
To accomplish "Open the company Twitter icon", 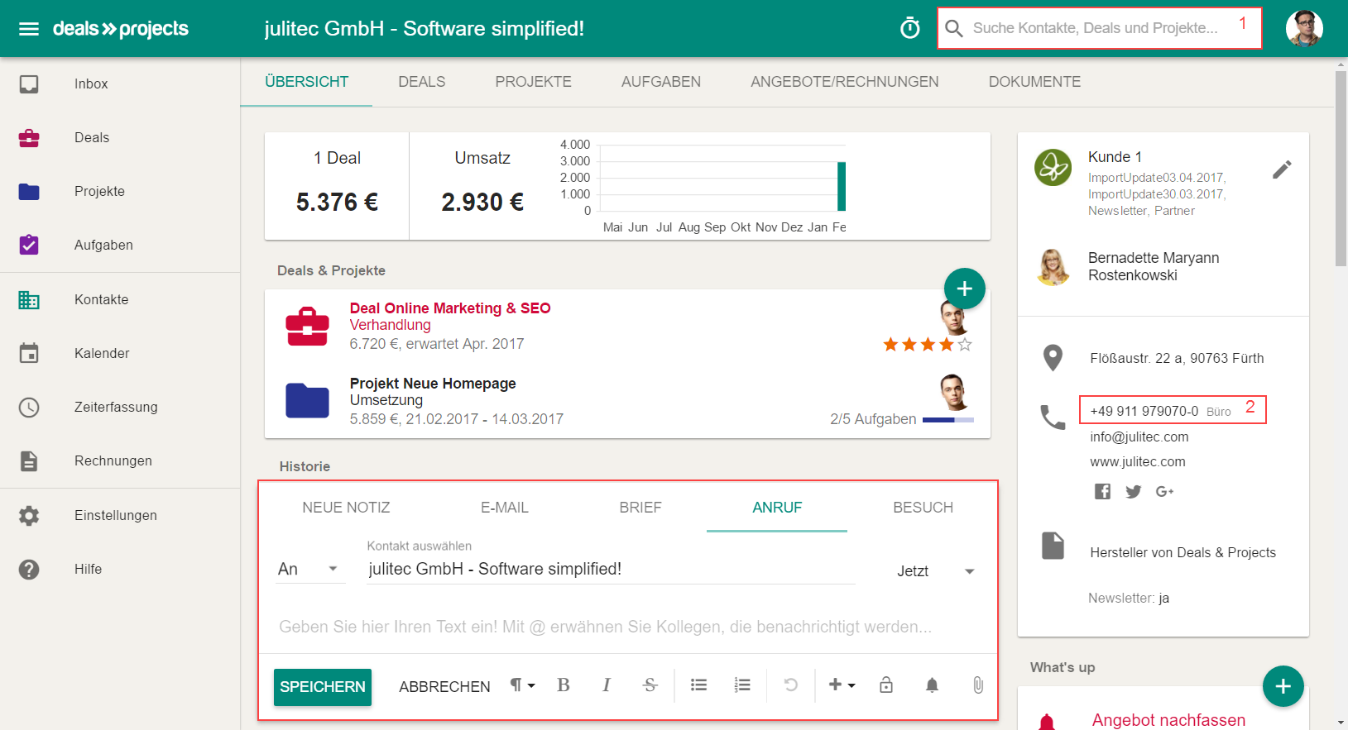I will click(1134, 491).
